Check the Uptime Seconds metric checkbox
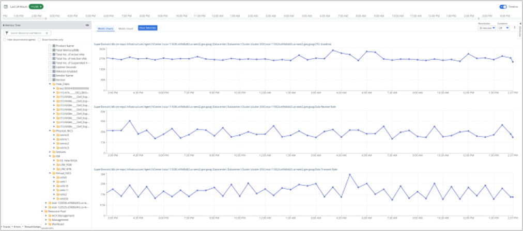Screen dimensions: 523x231 pos(50,67)
